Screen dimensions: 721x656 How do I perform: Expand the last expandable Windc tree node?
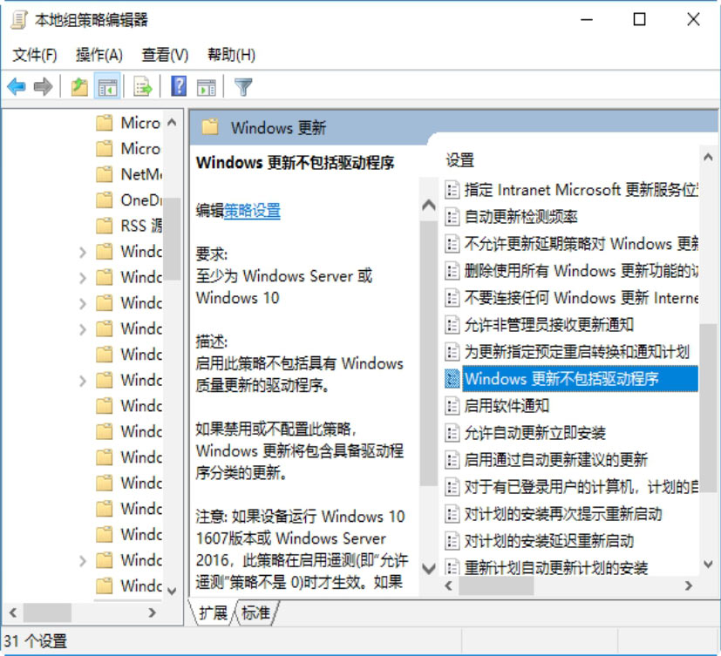click(x=82, y=560)
